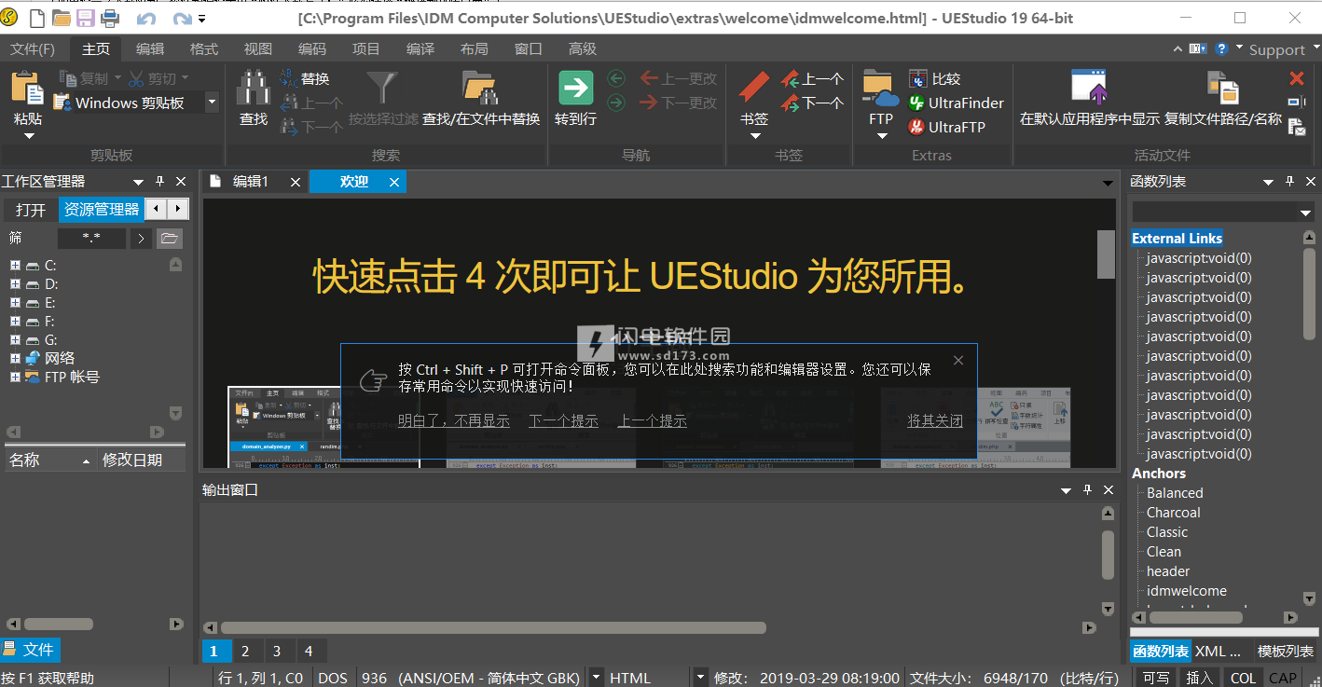Open the 文件(F) menu
This screenshot has height=687, width=1322.
[x=32, y=49]
